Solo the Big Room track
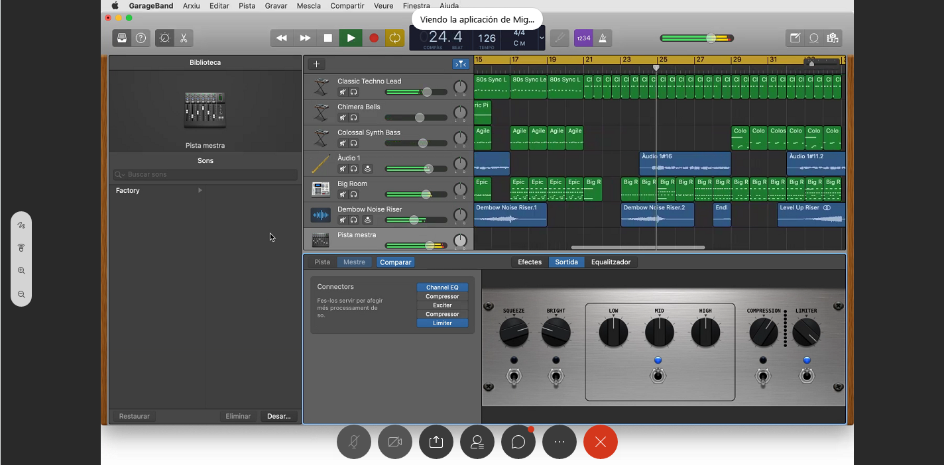 coord(354,194)
